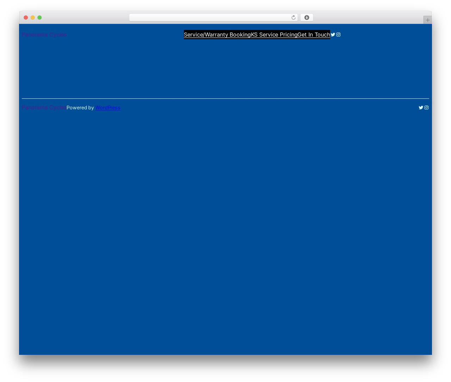Open the Get In Touch page

[314, 35]
